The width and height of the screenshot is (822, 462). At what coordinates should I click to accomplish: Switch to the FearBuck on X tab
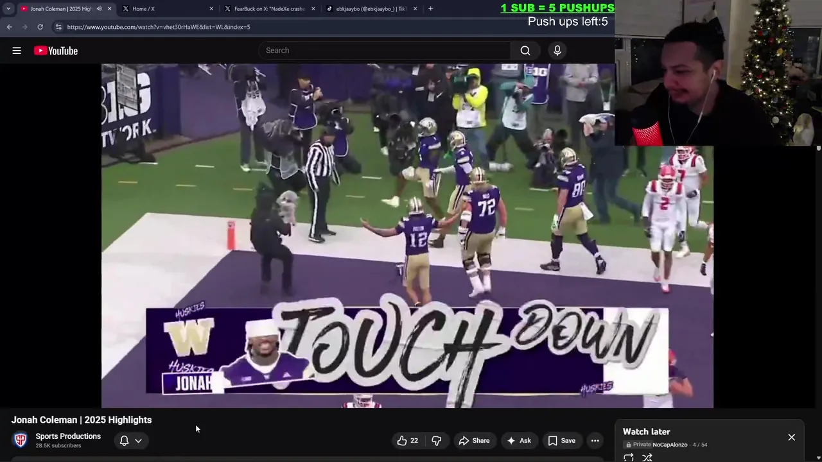[270, 9]
